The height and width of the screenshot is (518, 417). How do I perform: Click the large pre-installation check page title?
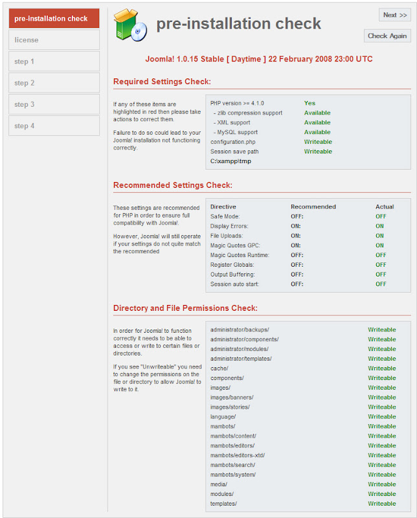[238, 24]
